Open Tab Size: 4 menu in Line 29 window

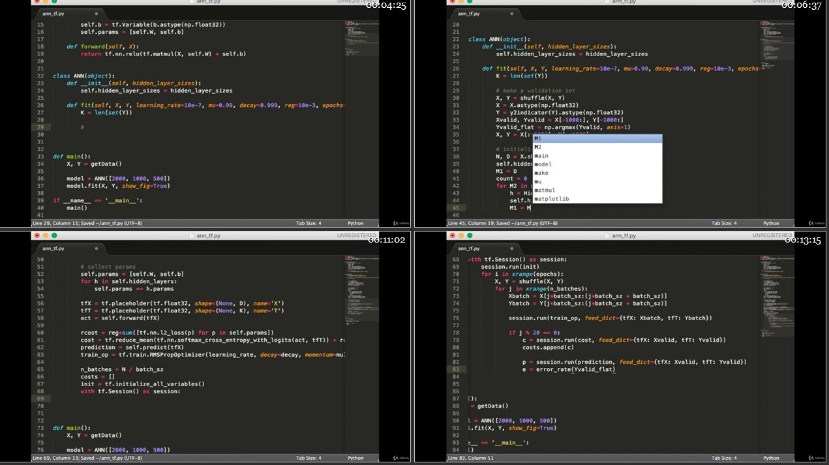[x=309, y=223]
